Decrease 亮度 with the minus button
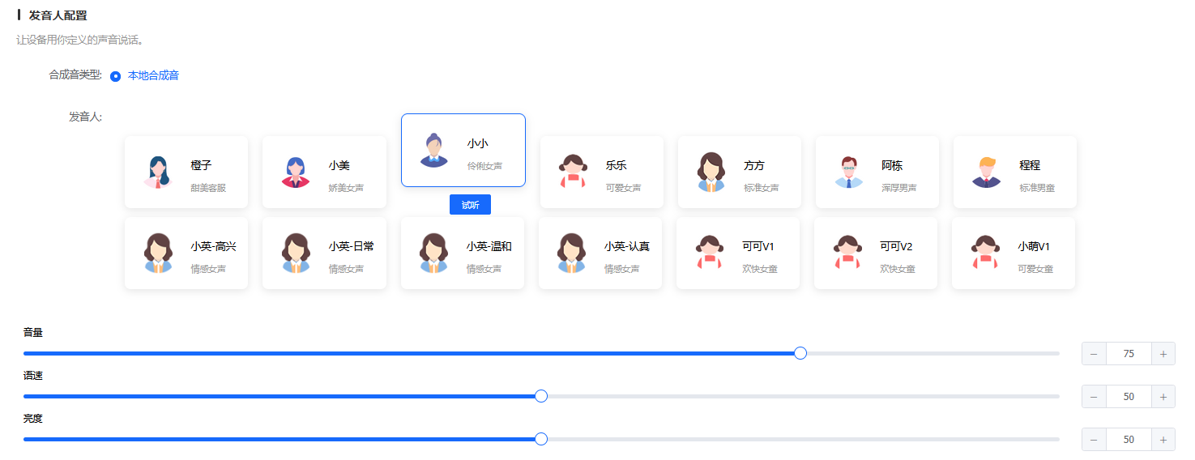 [x=1094, y=440]
